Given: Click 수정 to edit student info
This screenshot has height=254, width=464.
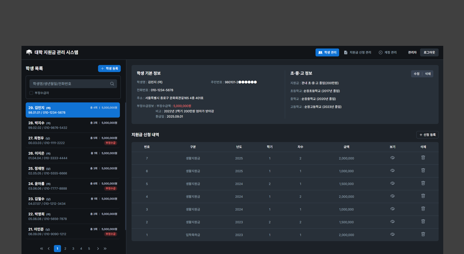Looking at the screenshot, I should tap(417, 74).
